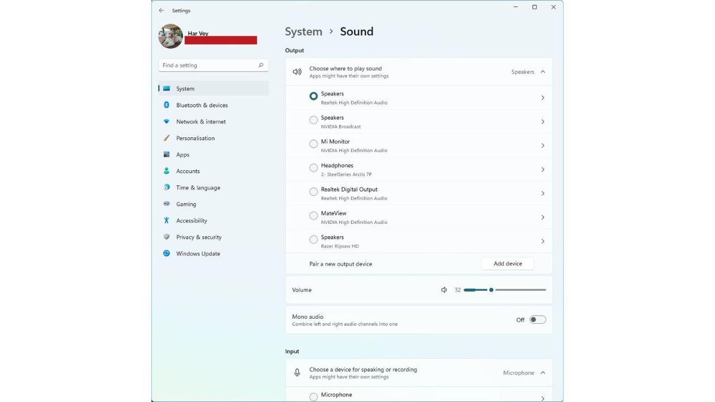
Task: Toggle Mono audio on
Action: pos(537,319)
